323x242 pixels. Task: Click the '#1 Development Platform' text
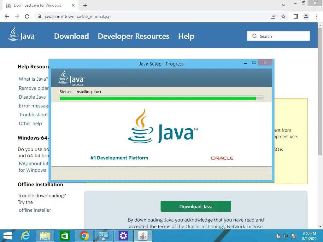(x=119, y=158)
